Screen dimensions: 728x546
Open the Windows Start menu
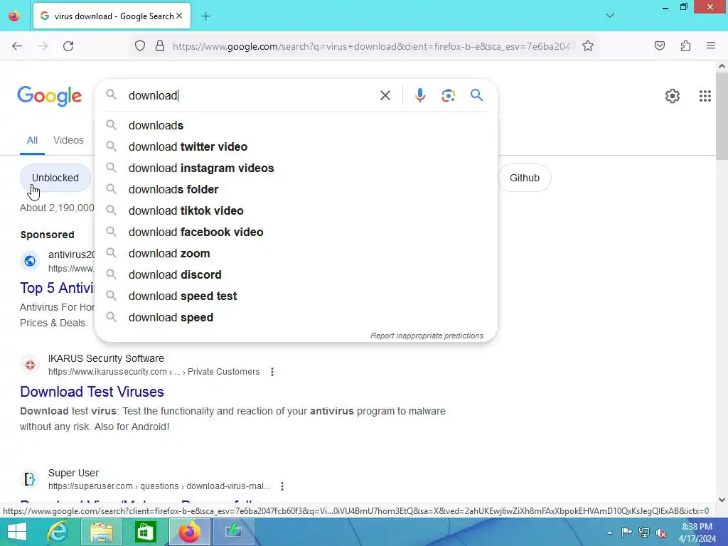pyautogui.click(x=17, y=532)
